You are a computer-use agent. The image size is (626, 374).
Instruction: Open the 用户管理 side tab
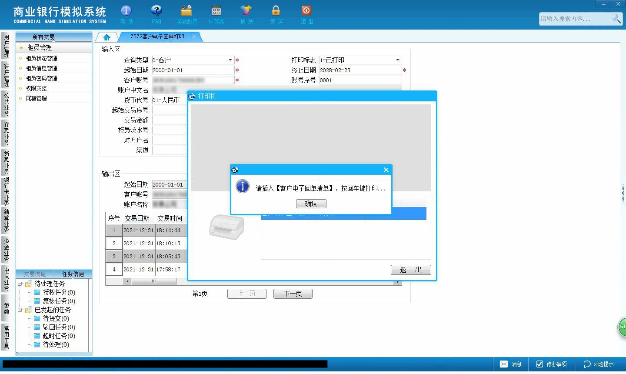[x=7, y=46]
